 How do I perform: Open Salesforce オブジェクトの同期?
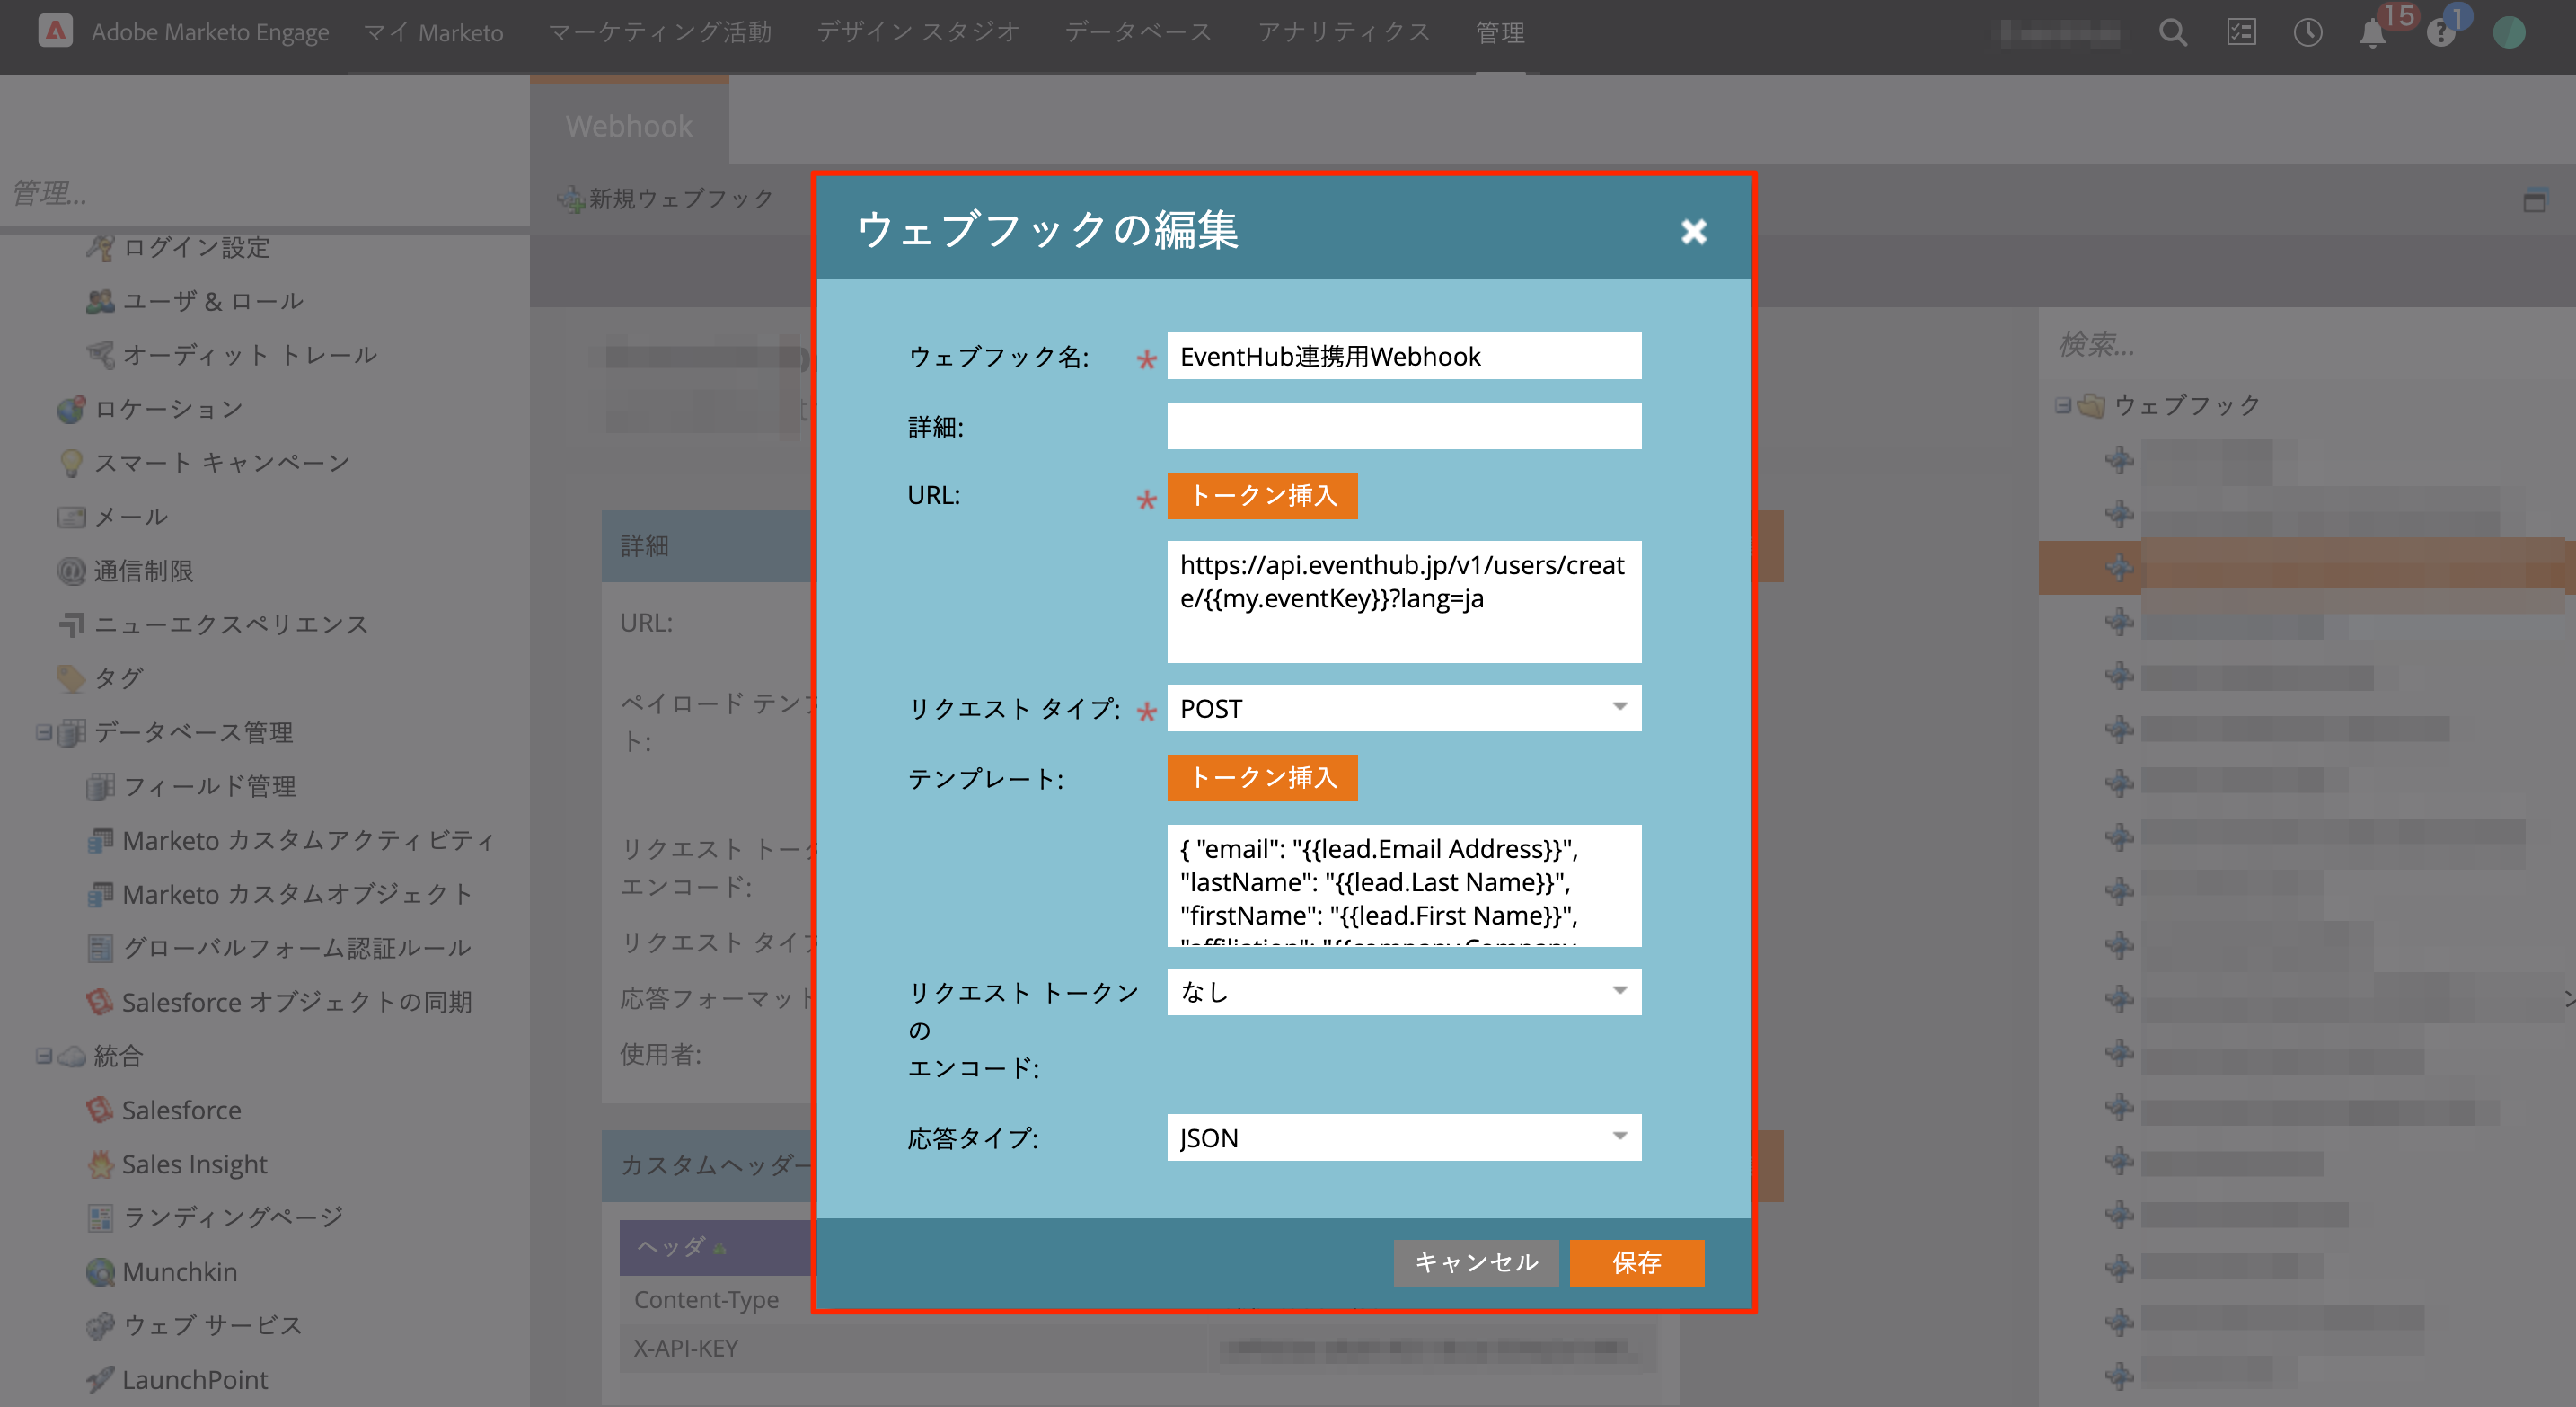296,1002
